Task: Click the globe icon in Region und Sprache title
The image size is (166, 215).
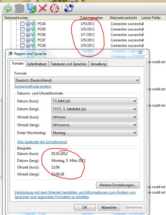Action: pyautogui.click(x=10, y=54)
